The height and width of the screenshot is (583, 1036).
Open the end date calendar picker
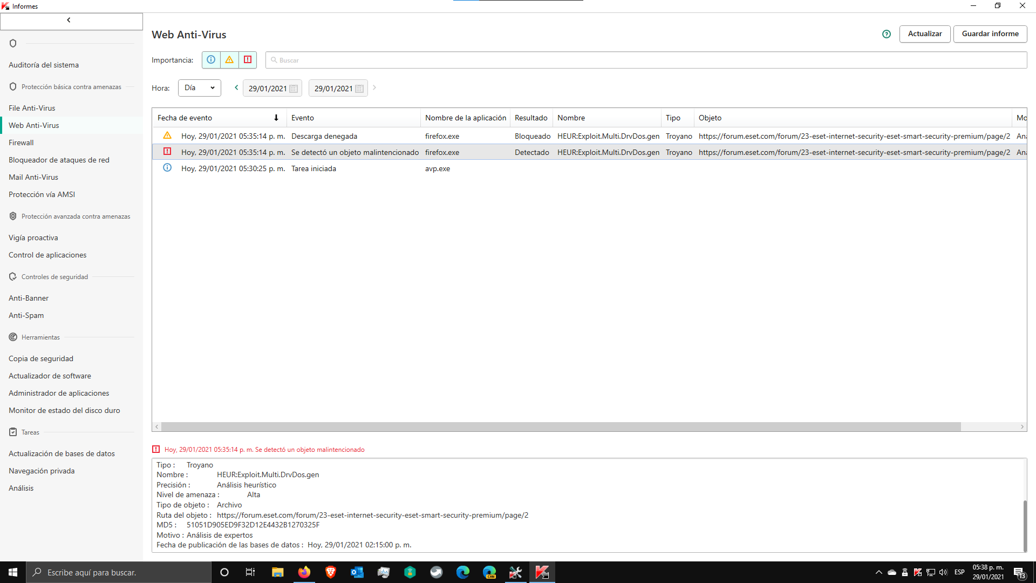(x=359, y=89)
